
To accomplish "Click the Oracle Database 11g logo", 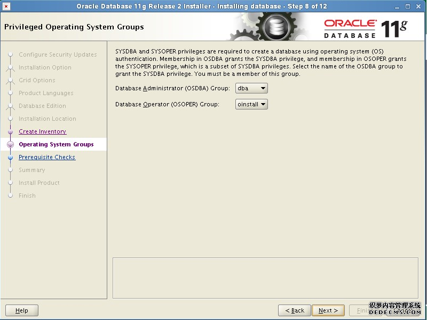I will [365, 28].
